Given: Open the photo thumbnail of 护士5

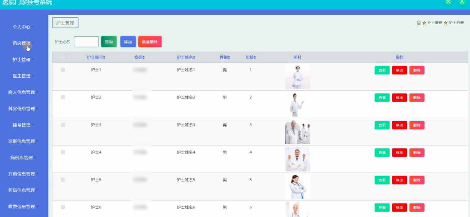Looking at the screenshot, I should [297, 186].
